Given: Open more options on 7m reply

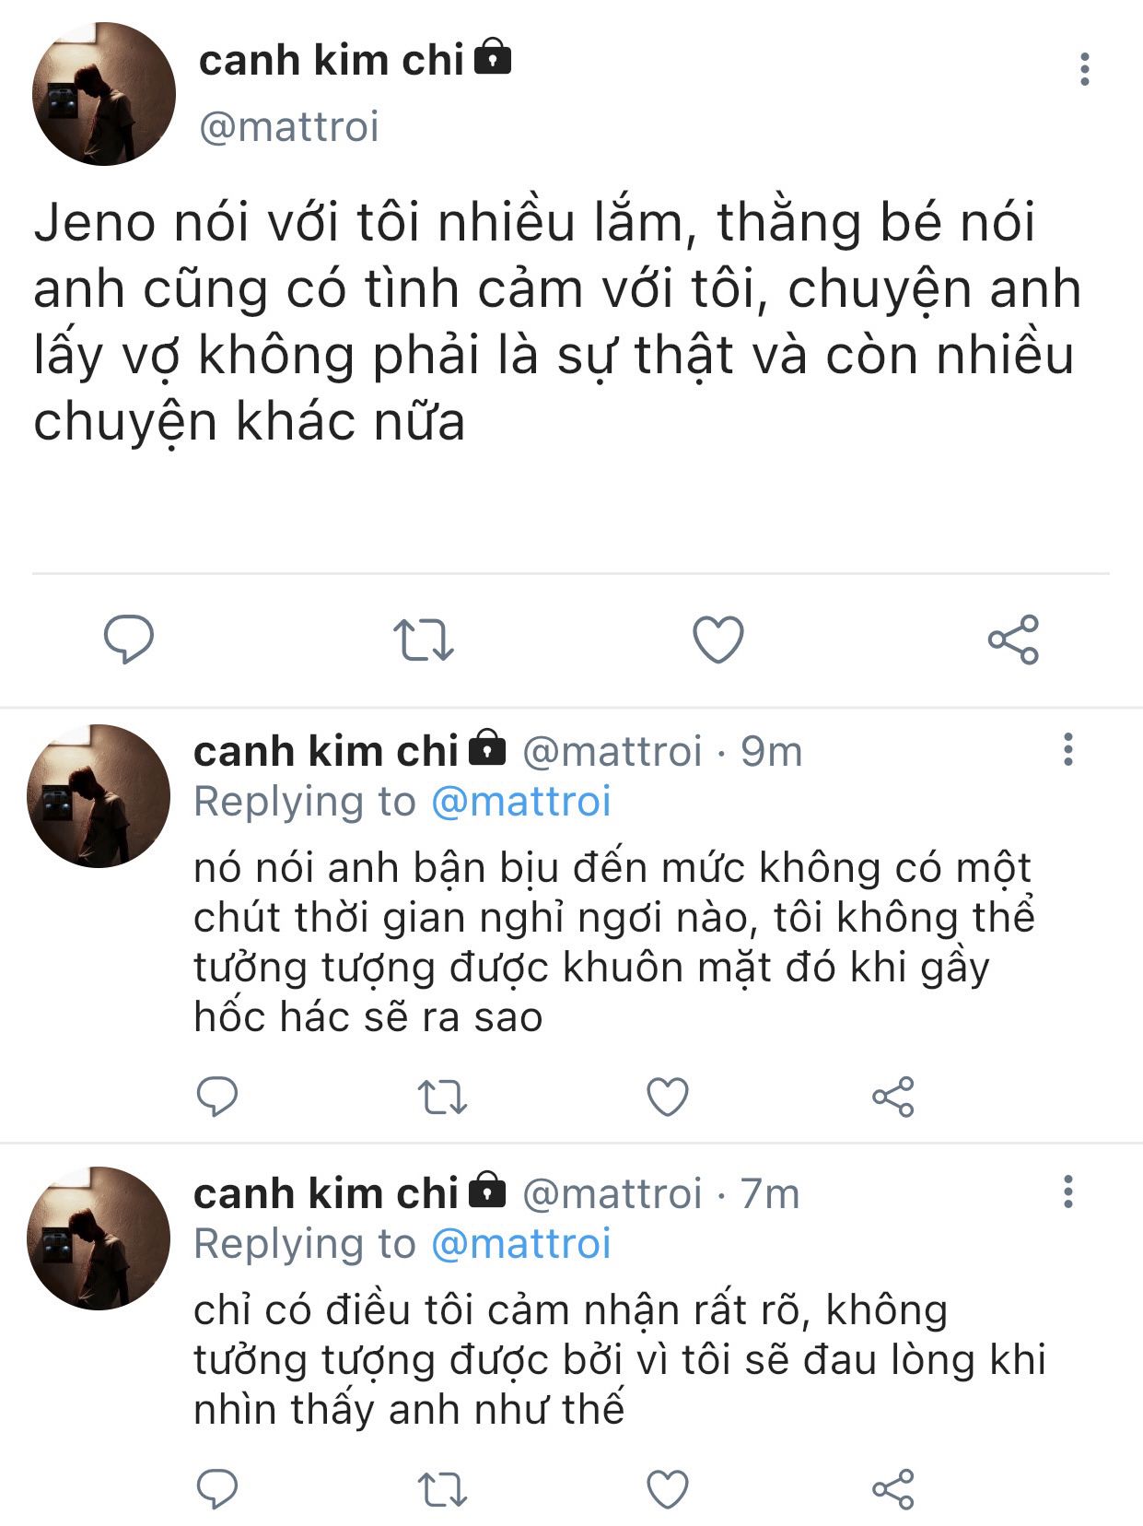Looking at the screenshot, I should [1068, 1191].
